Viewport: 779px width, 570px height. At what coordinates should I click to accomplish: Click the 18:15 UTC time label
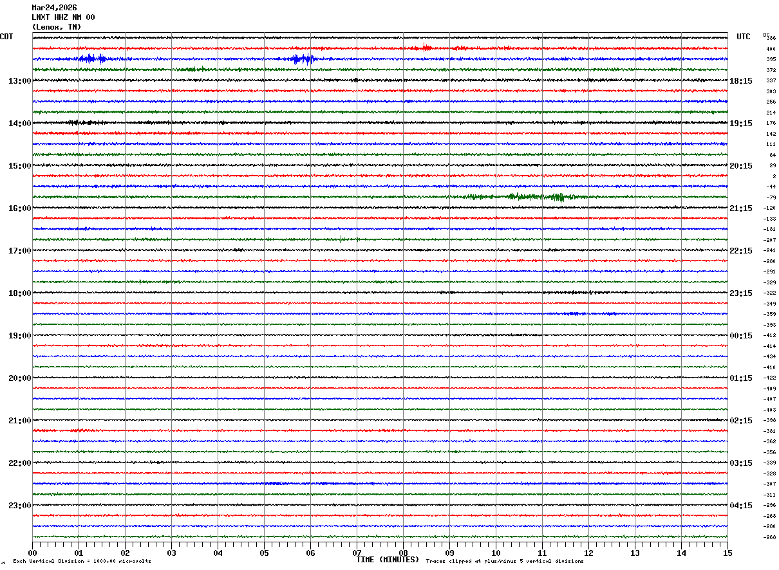740,81
